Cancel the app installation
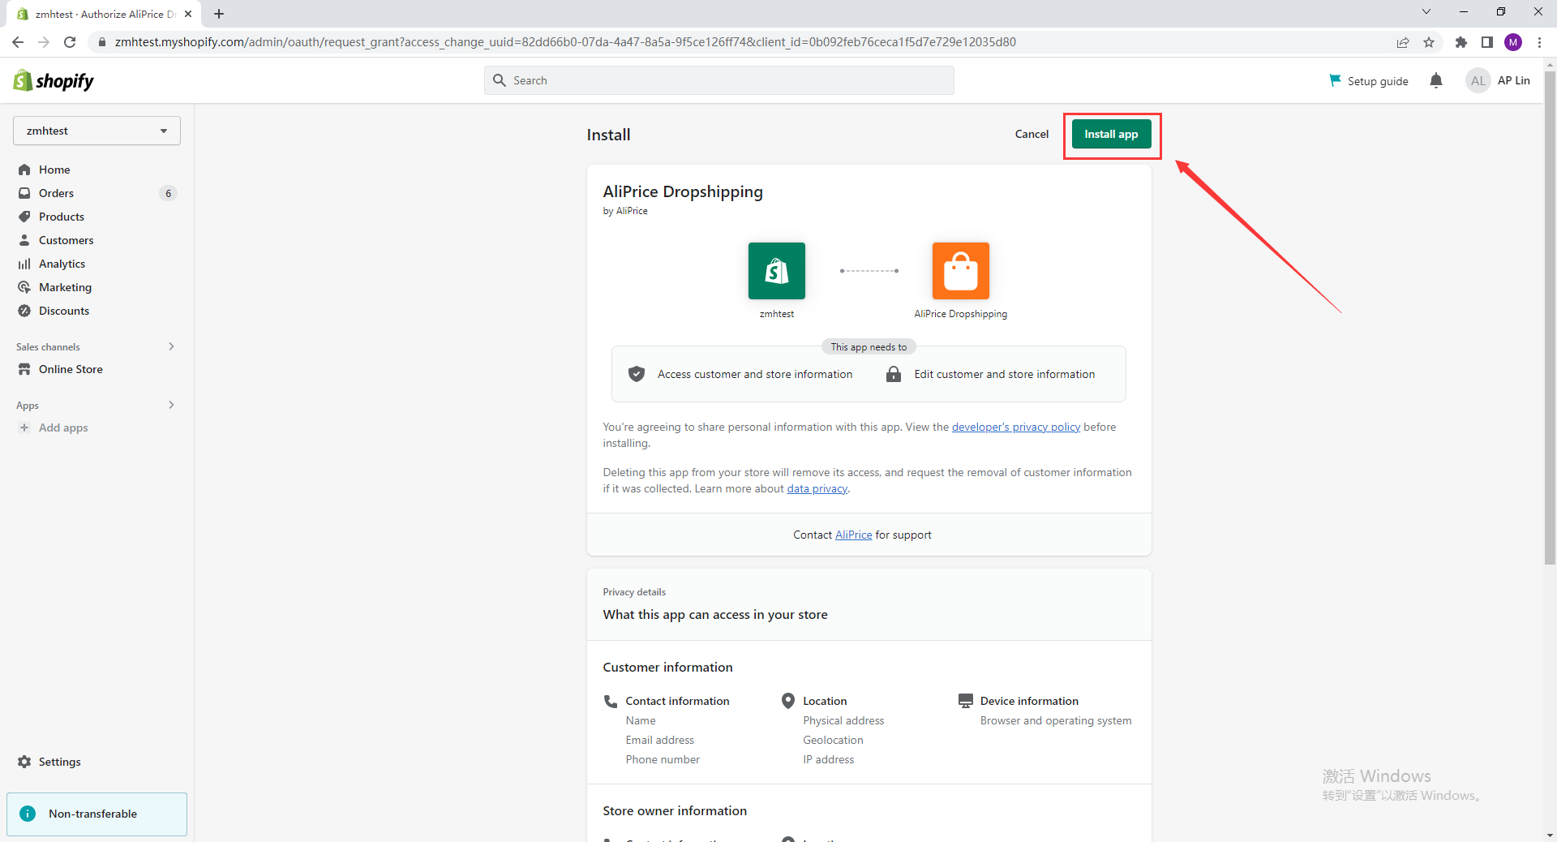The width and height of the screenshot is (1557, 842). tap(1032, 134)
